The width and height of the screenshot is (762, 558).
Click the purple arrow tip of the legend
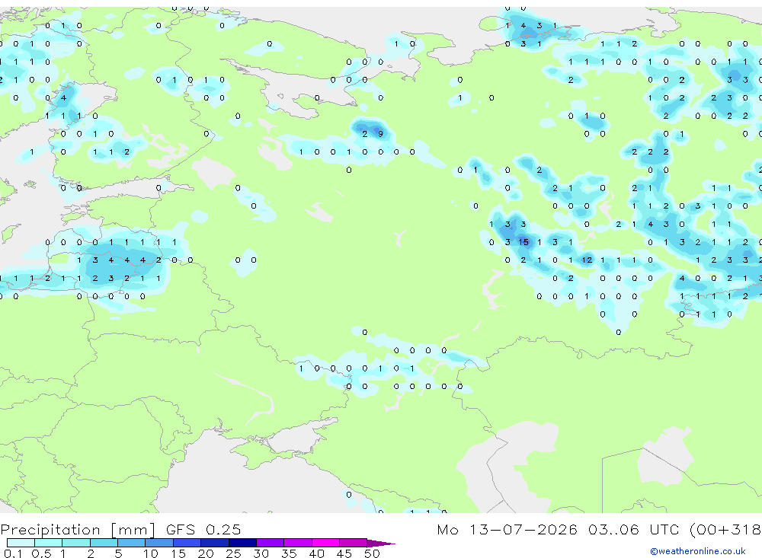click(380, 544)
